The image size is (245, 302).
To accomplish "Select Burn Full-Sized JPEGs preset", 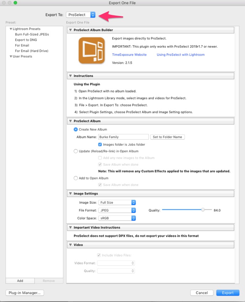I will click(32, 35).
